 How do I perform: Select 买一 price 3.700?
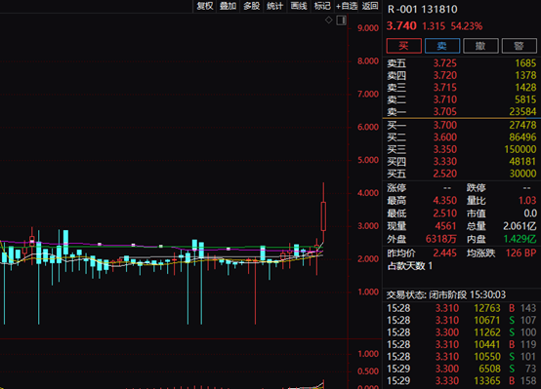coord(444,125)
